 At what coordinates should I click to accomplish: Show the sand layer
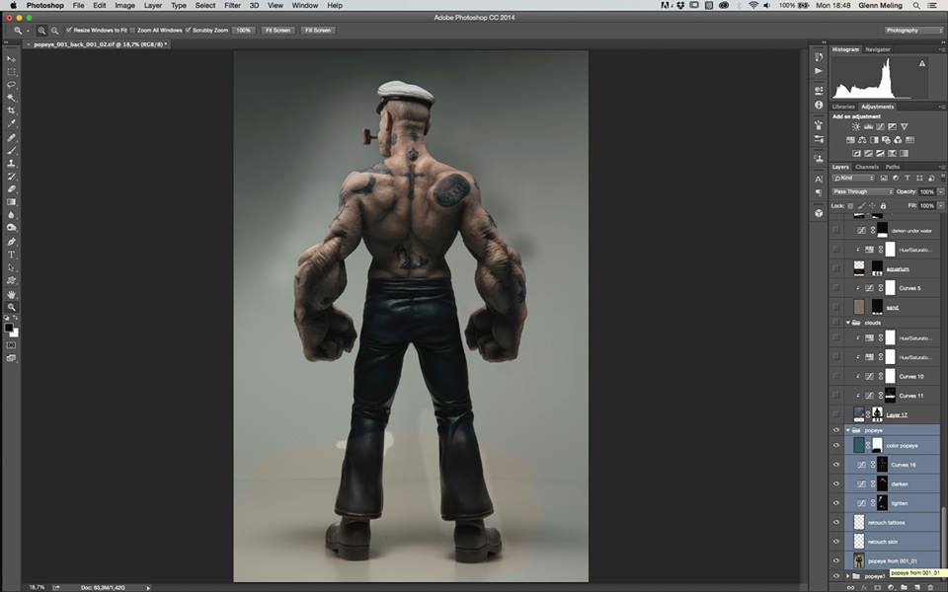(836, 307)
